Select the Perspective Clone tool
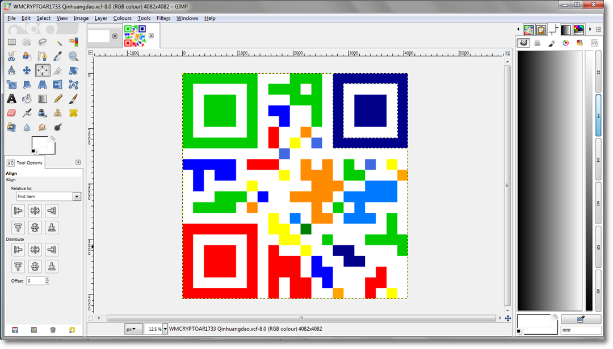The image size is (613, 349). pyautogui.click(x=12, y=127)
